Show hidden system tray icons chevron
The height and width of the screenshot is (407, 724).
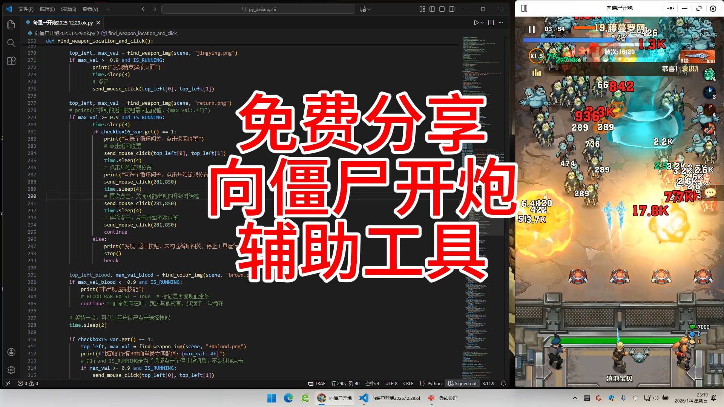click(x=575, y=398)
